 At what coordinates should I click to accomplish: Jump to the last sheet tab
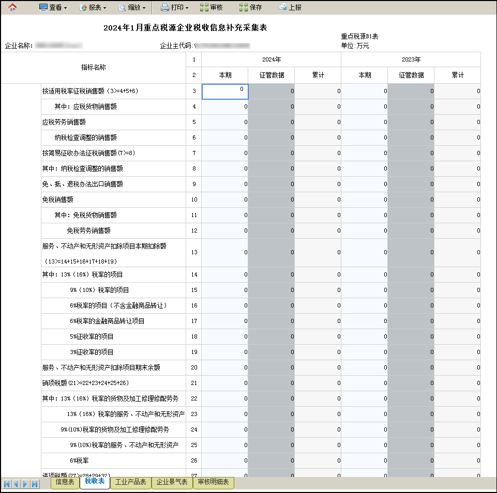point(35,484)
